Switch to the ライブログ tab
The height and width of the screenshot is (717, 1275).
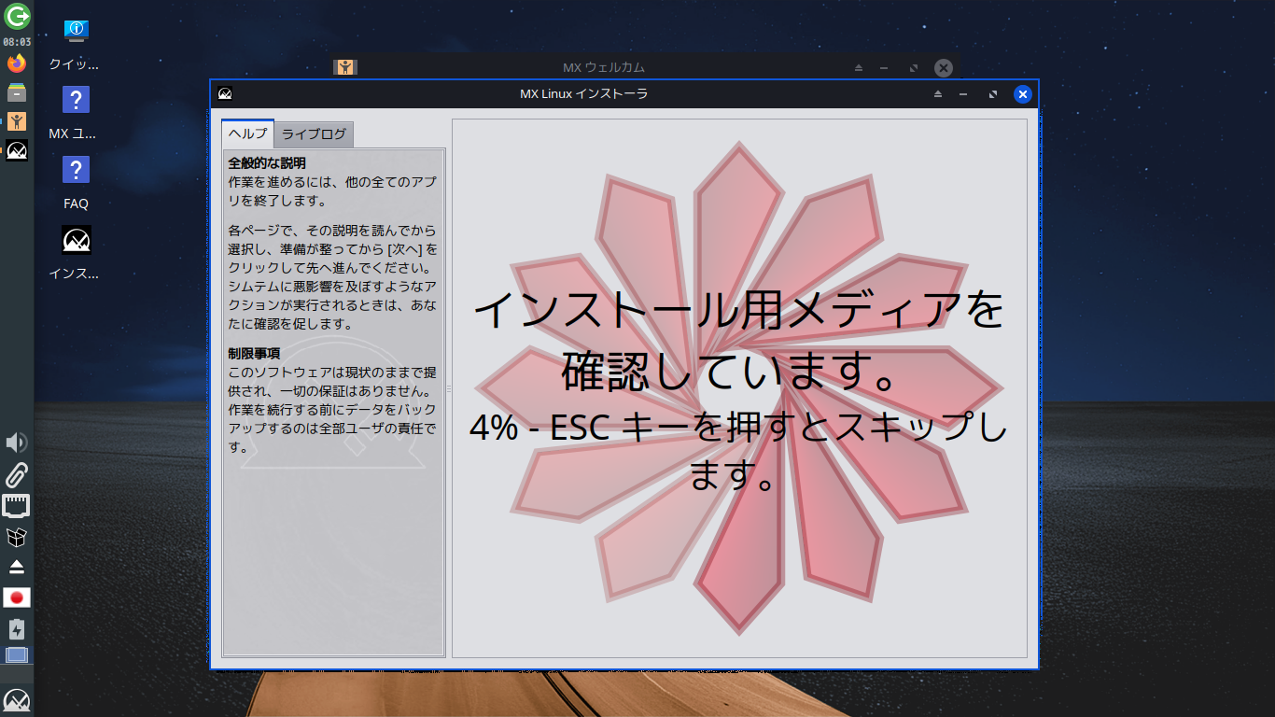[314, 134]
